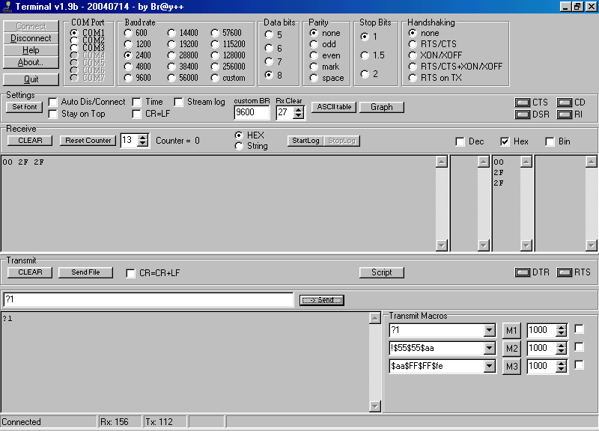The height and width of the screenshot is (431, 599).
Task: Open the M3 macro dropdown with $aa$FF$FF$fe
Action: 489,366
